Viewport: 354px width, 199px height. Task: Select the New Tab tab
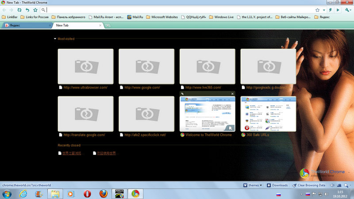(x=78, y=25)
